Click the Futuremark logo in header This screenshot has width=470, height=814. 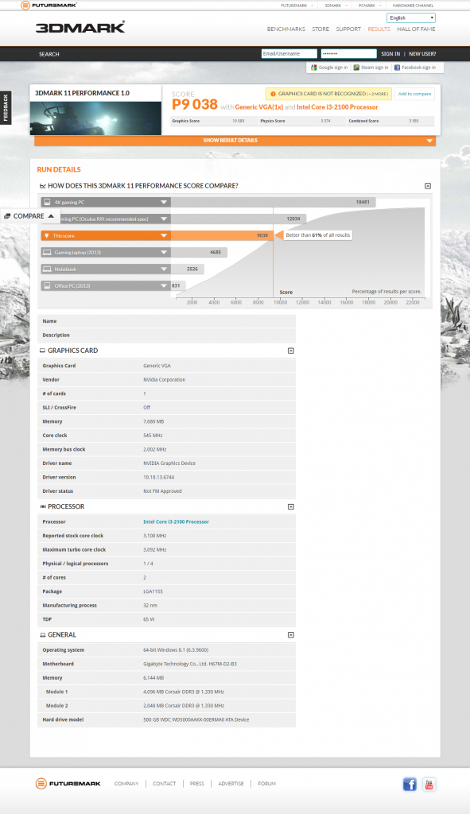[49, 6]
